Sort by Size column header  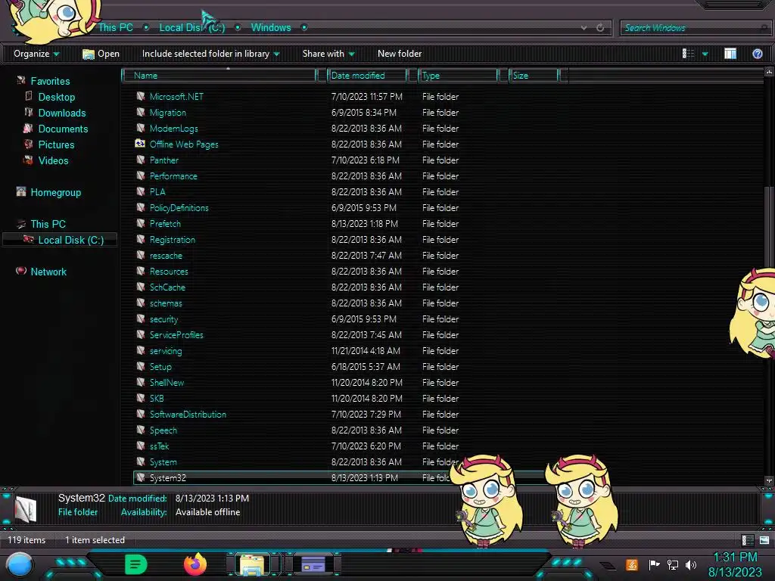(534, 75)
